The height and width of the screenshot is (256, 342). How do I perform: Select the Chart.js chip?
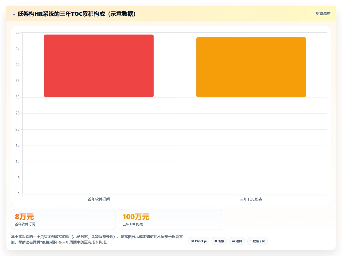[x=199, y=241]
